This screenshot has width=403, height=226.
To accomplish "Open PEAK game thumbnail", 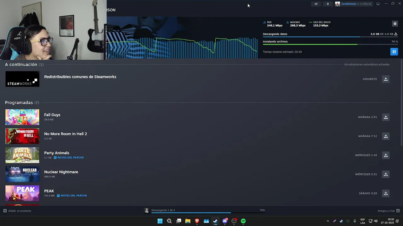I will (22, 193).
